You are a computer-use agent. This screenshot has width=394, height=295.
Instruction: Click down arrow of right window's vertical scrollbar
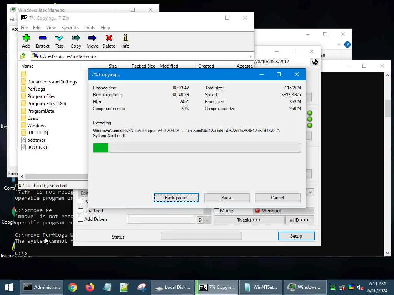point(387,253)
